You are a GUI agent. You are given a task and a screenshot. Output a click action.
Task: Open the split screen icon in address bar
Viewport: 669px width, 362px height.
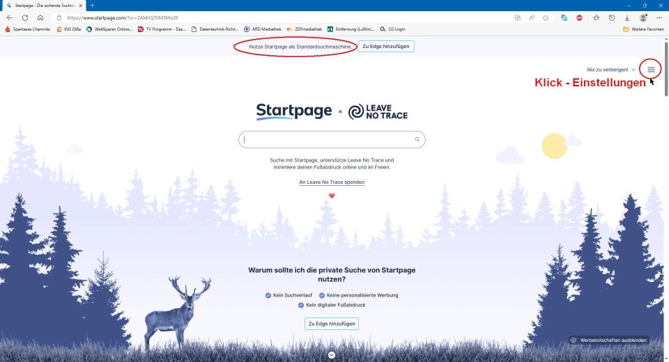click(x=518, y=18)
